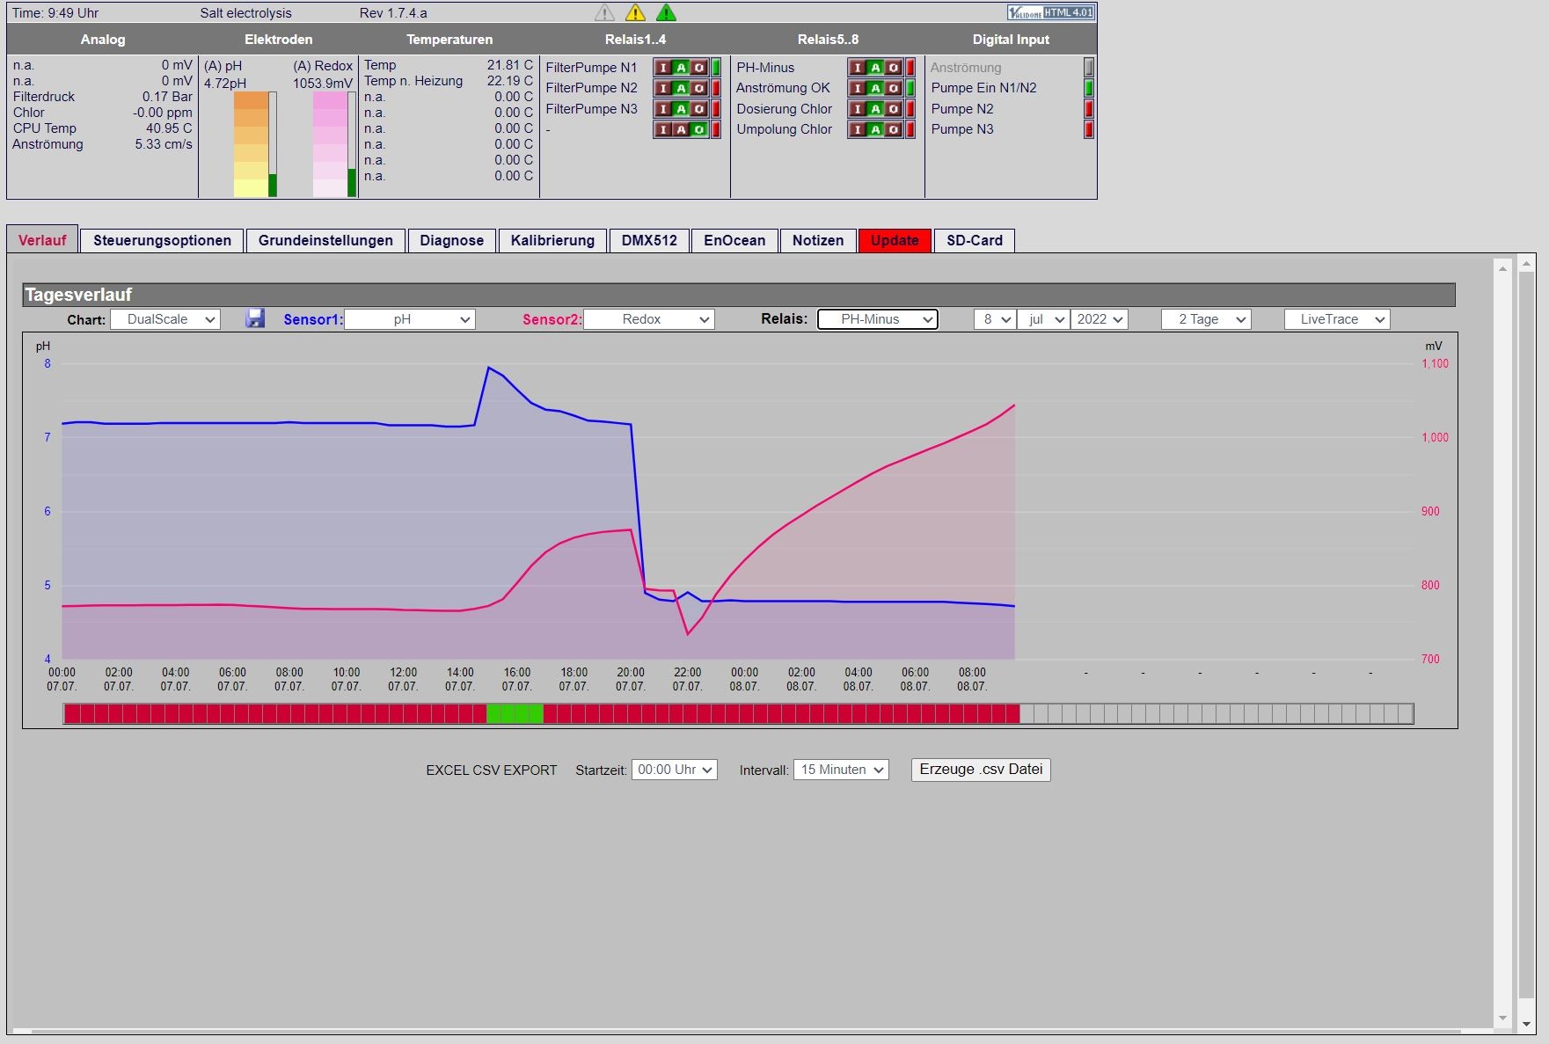The width and height of the screenshot is (1549, 1044).
Task: Set FilterPumpe N1 relay to O
Action: tap(698, 68)
